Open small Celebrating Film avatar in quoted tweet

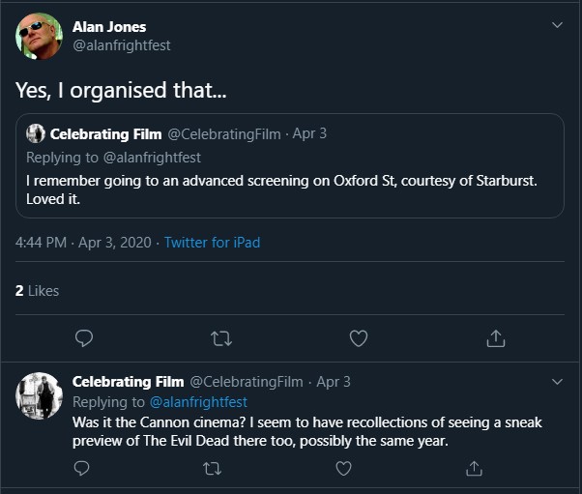click(x=36, y=133)
